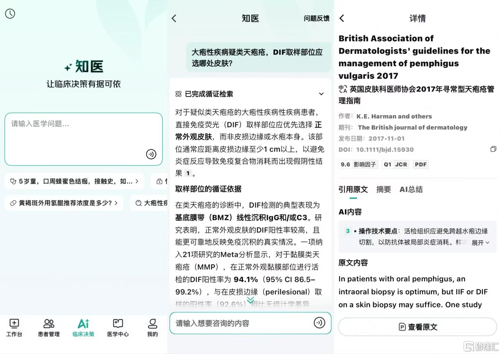Expand the AI内容 excerpt with 展开
The height and width of the screenshot is (354, 501).
point(480,243)
